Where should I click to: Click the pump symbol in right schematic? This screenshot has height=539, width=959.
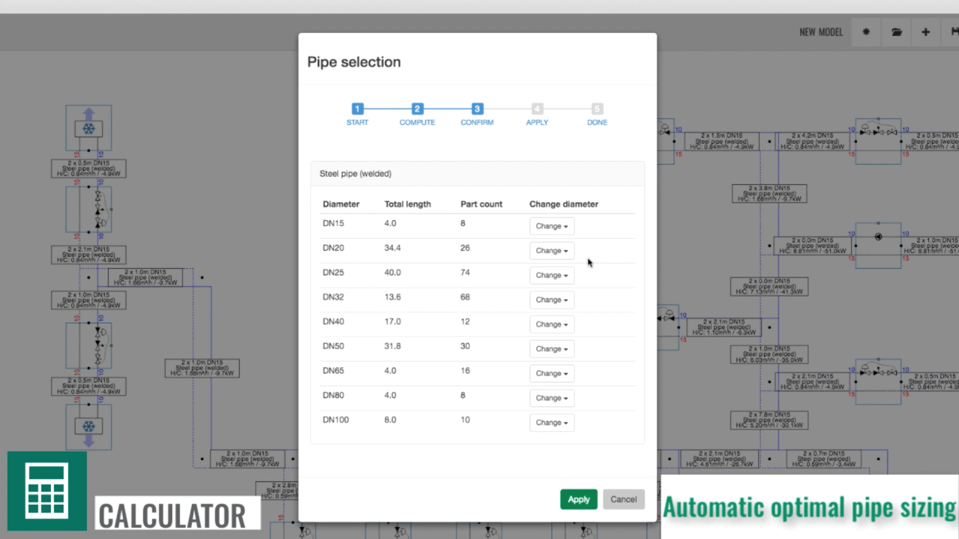click(878, 237)
